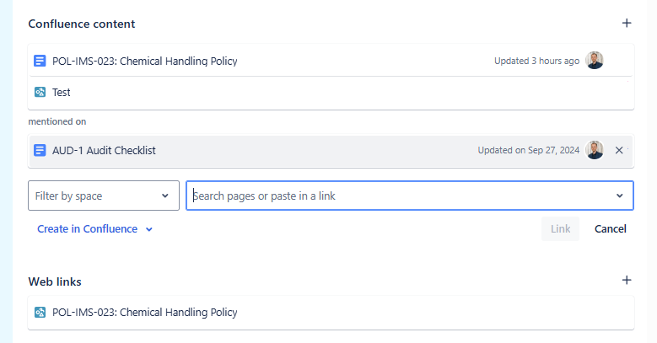Viewport: 657px width, 343px height.
Task: Add Confluence content with plus icon
Action: [627, 23]
